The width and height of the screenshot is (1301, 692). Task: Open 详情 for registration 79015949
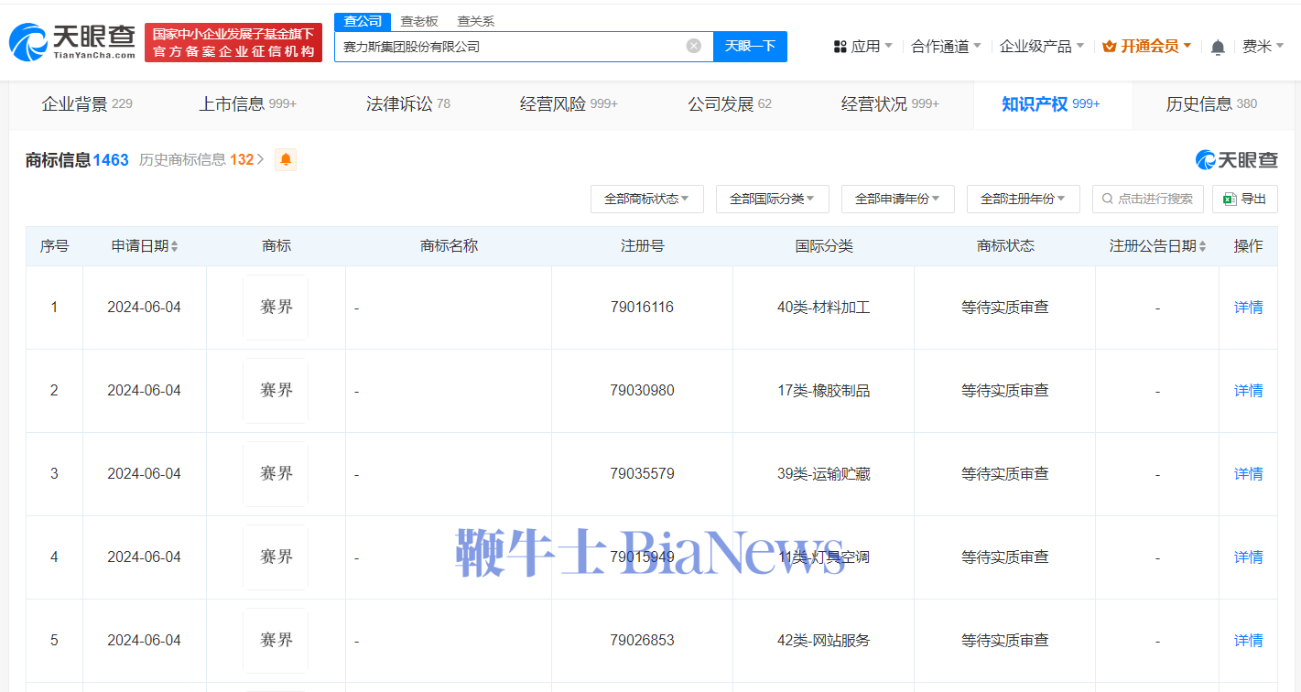[1248, 557]
